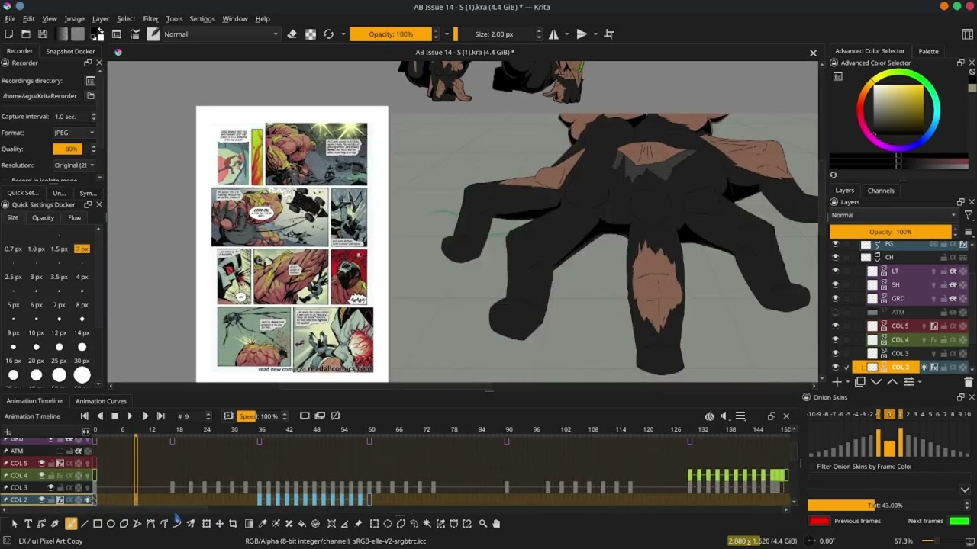Select the Gradient tool
The image size is (977, 549).
coord(249,524)
